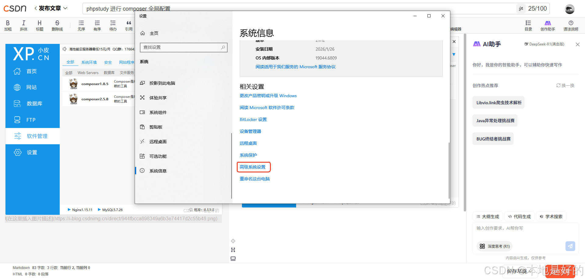Pick the BUG终结者挑战赛 topic suggestion

[493, 139]
